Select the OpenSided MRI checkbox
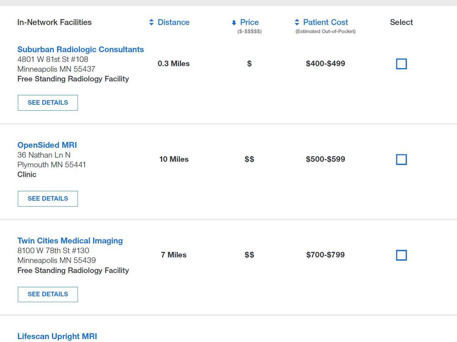 (x=401, y=159)
